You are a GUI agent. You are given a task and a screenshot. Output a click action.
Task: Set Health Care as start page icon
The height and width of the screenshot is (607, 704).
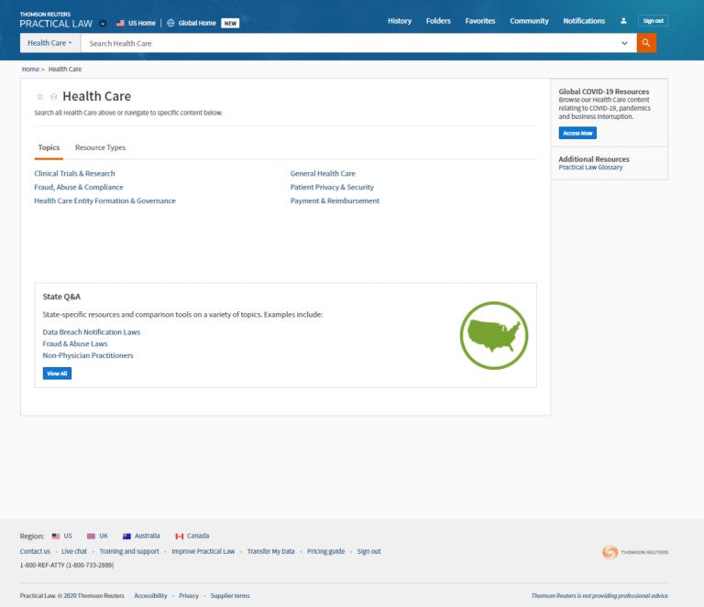click(53, 96)
